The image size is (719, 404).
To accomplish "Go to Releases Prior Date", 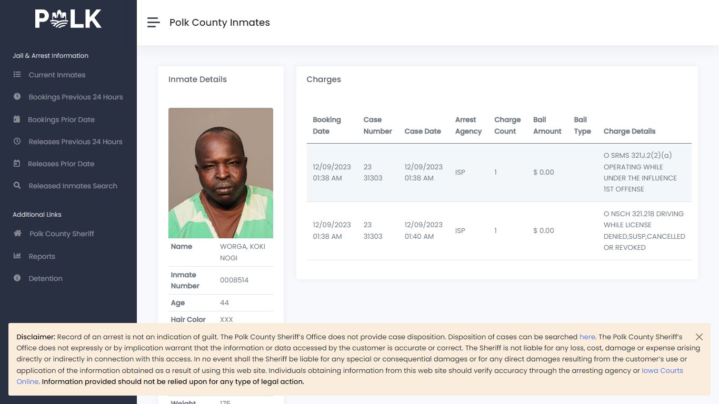I will (x=61, y=164).
